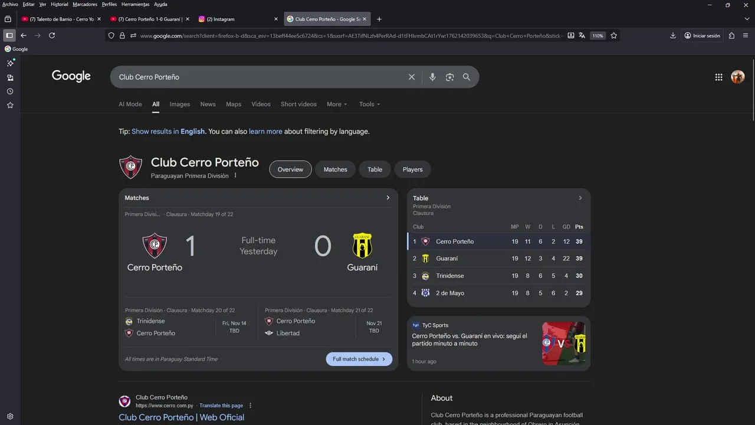Viewport: 755px width, 425px height.
Task: Switch to the Images results tab
Action: coord(180,104)
